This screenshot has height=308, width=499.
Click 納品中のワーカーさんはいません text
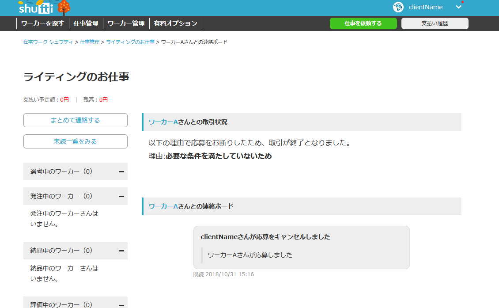[64, 274]
